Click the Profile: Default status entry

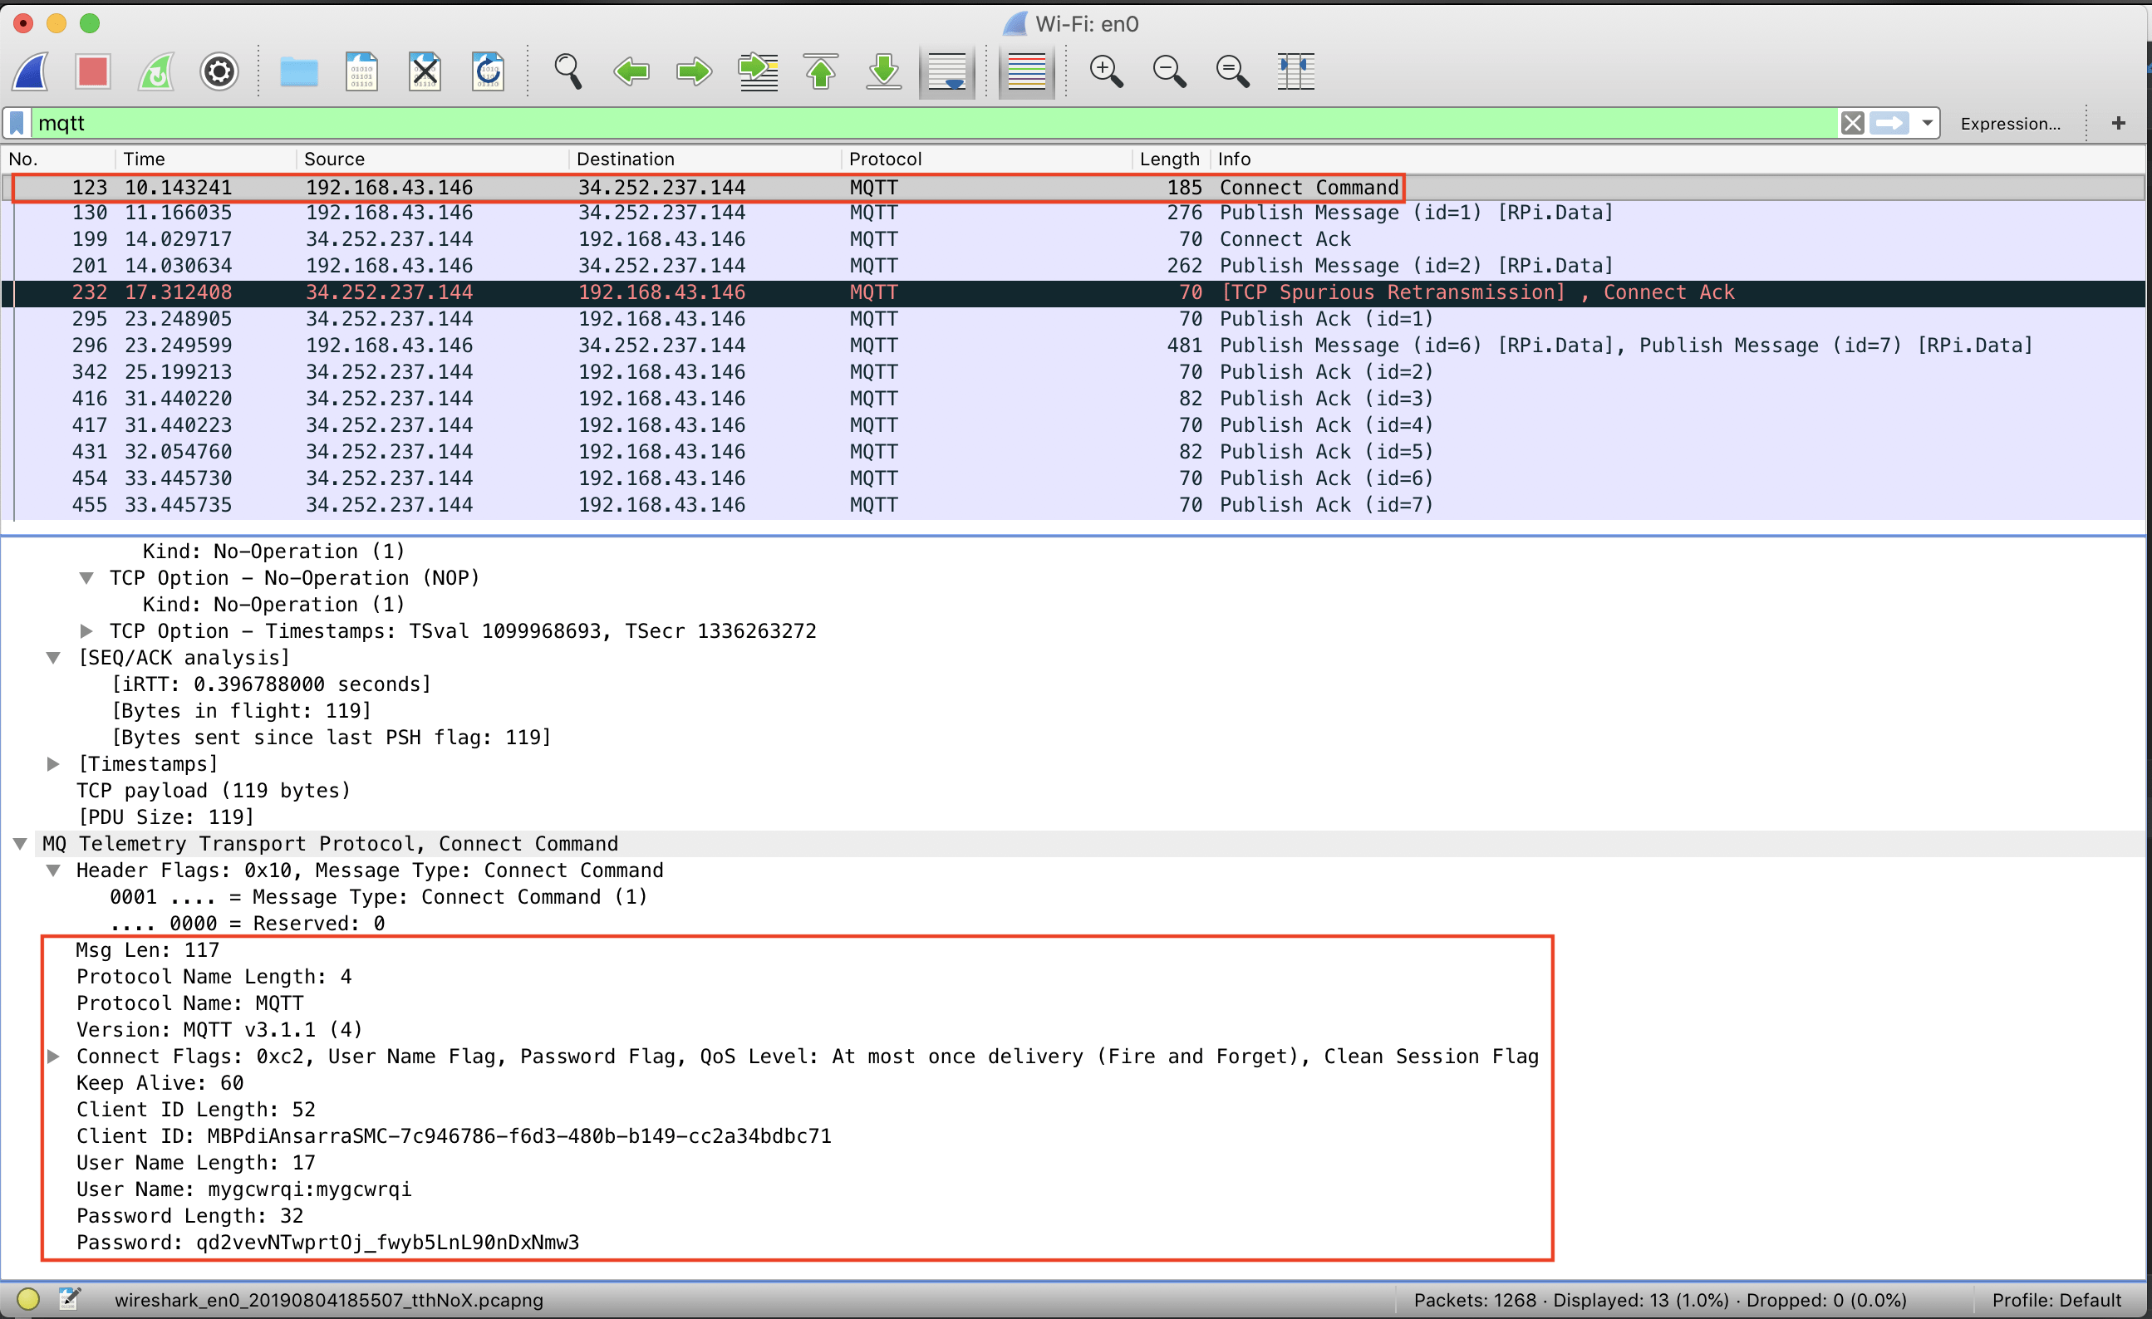(x=2056, y=1301)
